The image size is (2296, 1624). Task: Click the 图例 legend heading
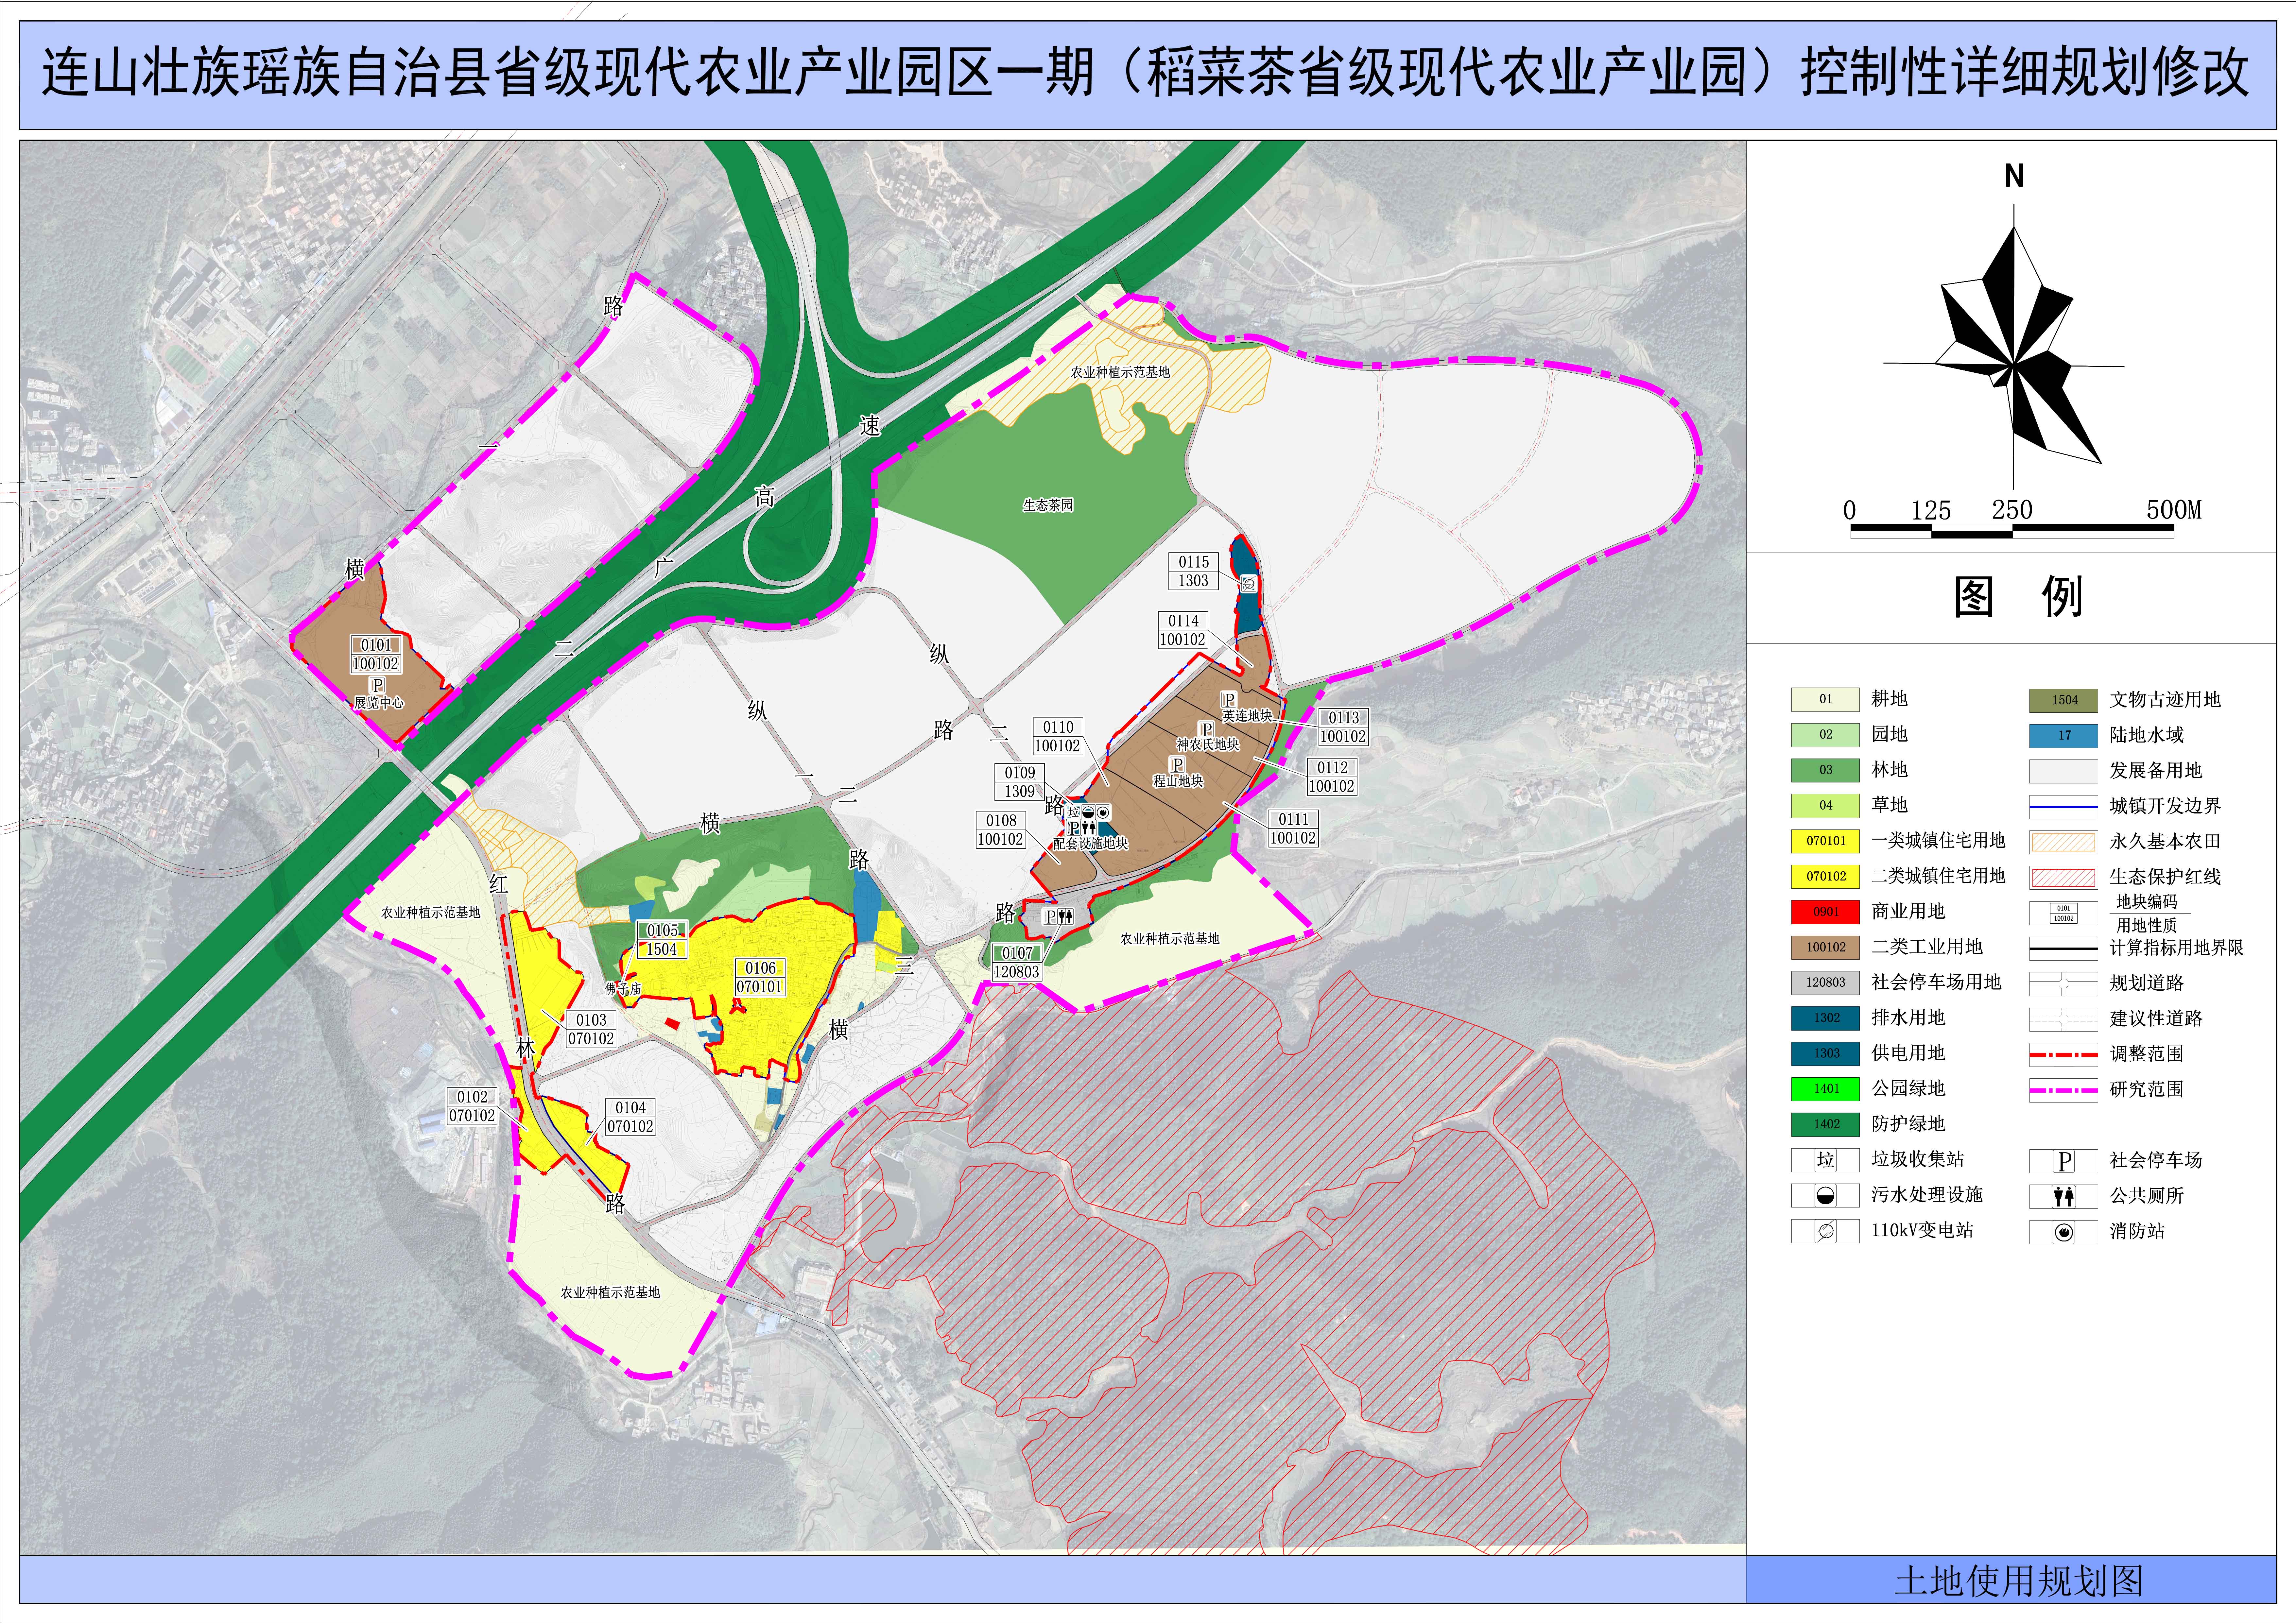coord(2019,597)
